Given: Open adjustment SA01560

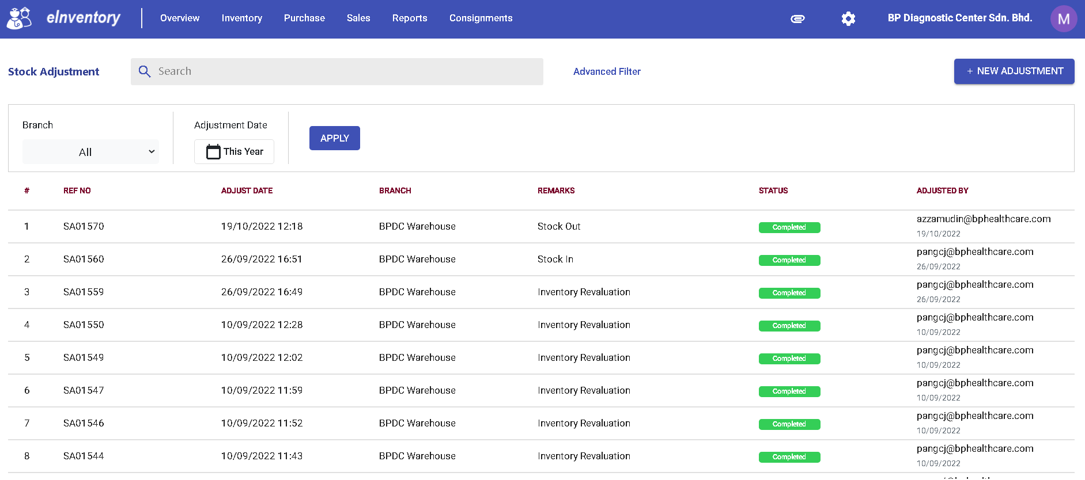Looking at the screenshot, I should pyautogui.click(x=84, y=259).
